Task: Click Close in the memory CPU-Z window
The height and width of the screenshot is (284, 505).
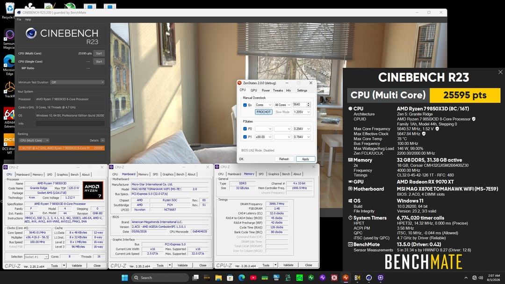Action: pos(308,265)
